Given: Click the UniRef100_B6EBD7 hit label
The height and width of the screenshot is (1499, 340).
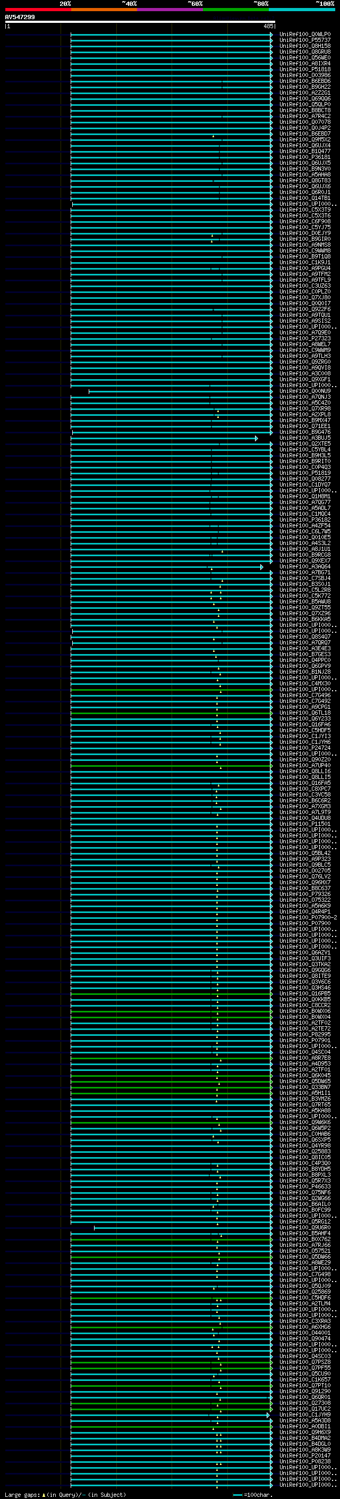Looking at the screenshot, I should click(x=304, y=134).
